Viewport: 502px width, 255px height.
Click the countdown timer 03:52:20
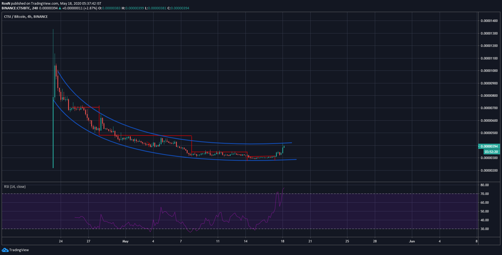pyautogui.click(x=491, y=152)
